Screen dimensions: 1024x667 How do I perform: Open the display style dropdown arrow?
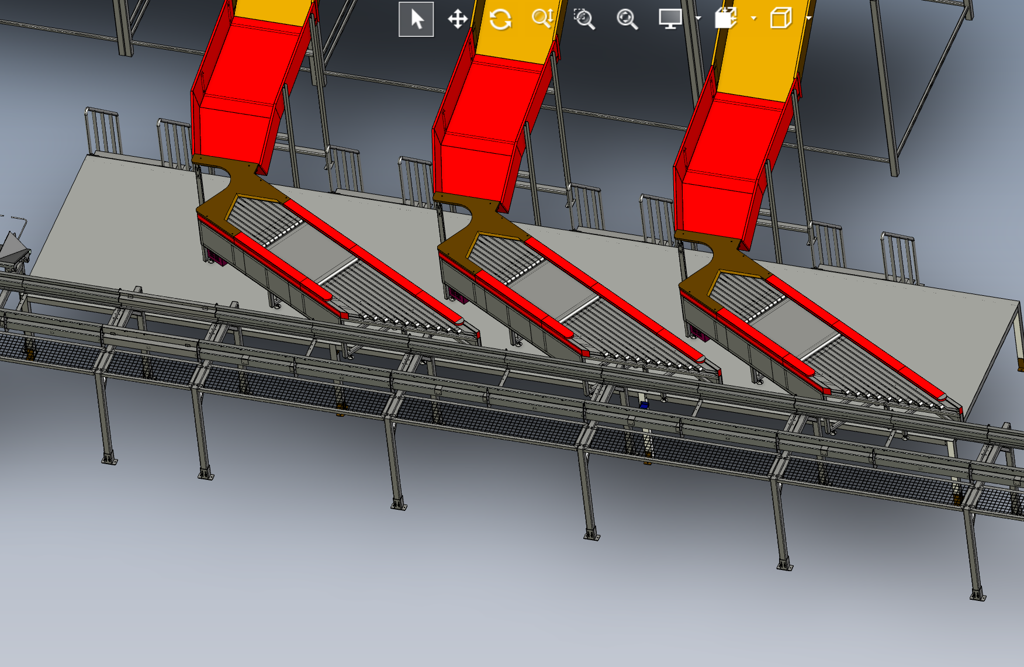coord(809,19)
